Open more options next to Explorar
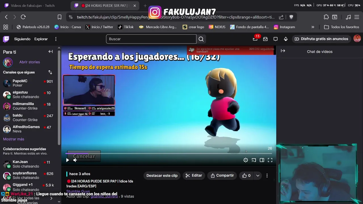The height and width of the screenshot is (204, 363). [x=56, y=39]
